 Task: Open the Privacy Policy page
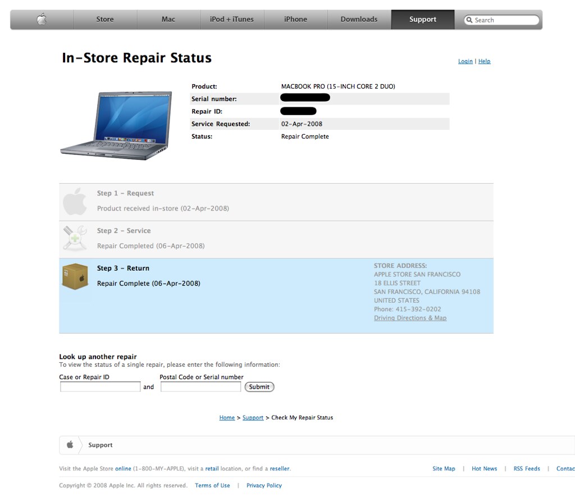point(264,485)
